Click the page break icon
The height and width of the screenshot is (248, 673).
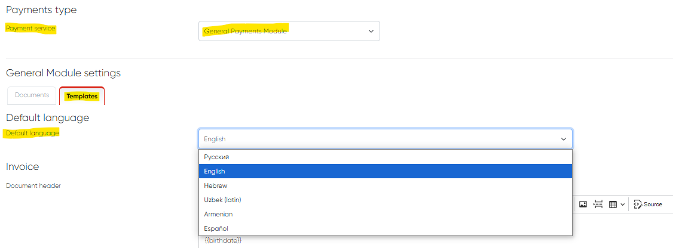pos(598,204)
